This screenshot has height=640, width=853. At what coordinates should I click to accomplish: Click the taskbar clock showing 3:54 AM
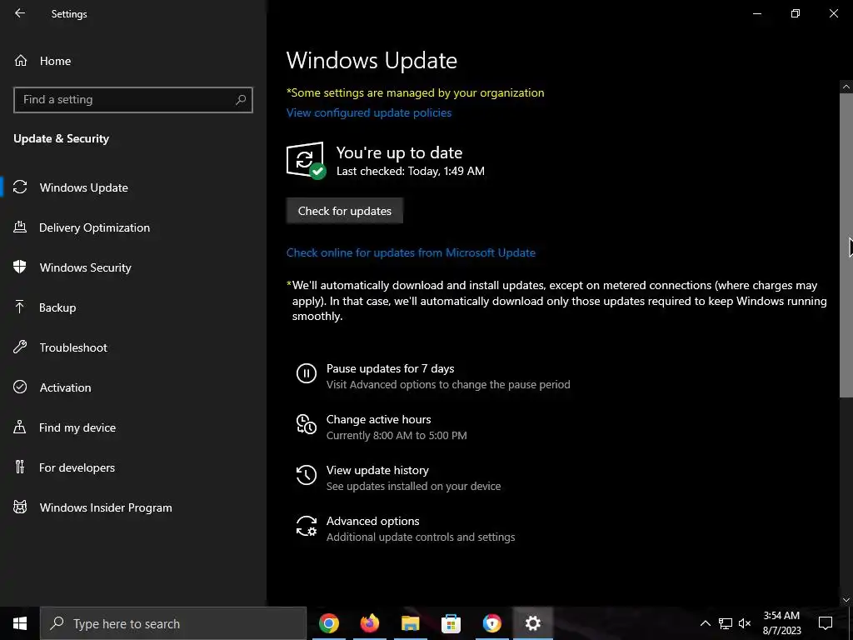coord(781,623)
